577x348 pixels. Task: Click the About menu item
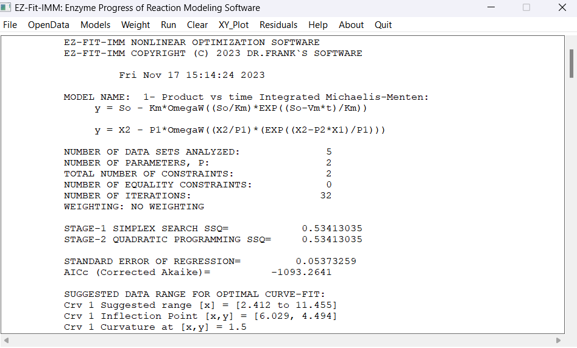[351, 25]
